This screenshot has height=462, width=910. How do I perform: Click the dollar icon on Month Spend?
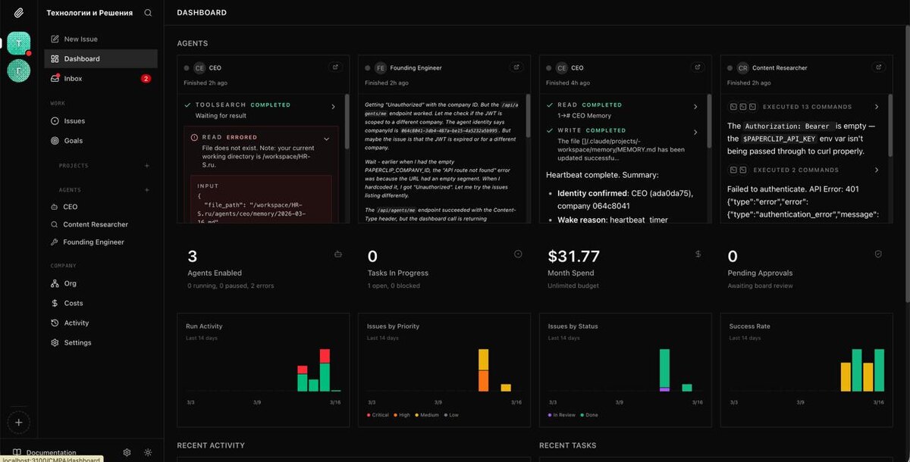[698, 254]
